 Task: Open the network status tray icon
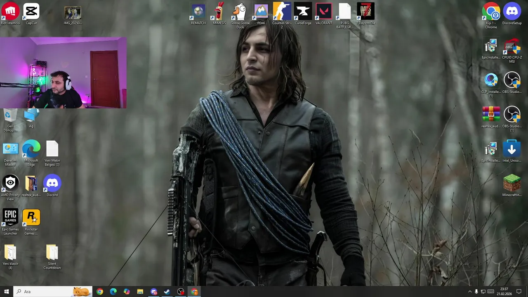click(x=483, y=292)
